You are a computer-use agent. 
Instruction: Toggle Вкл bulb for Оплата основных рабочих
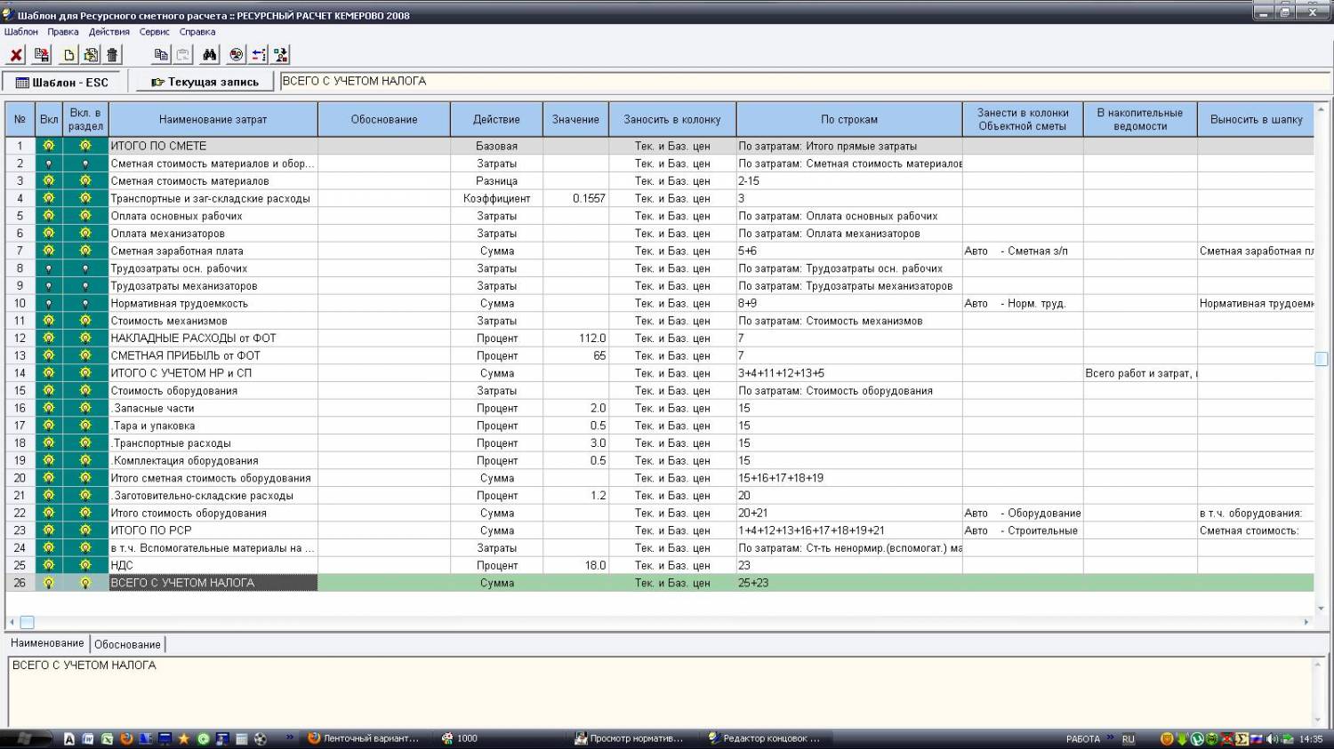pos(49,216)
